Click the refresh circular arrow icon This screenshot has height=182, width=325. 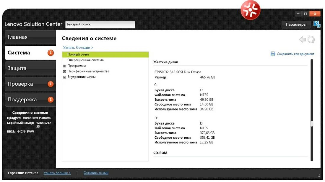(x=311, y=39)
